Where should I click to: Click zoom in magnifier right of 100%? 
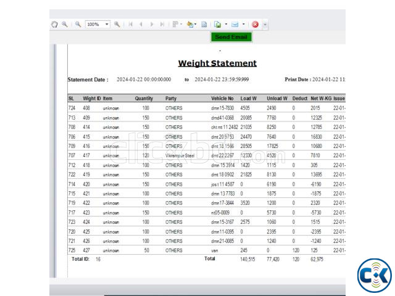[117, 25]
